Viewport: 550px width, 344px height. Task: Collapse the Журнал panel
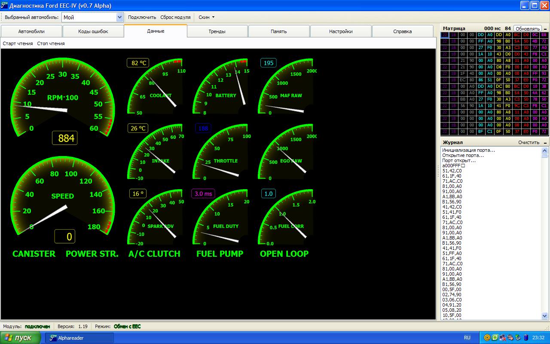tap(545, 143)
